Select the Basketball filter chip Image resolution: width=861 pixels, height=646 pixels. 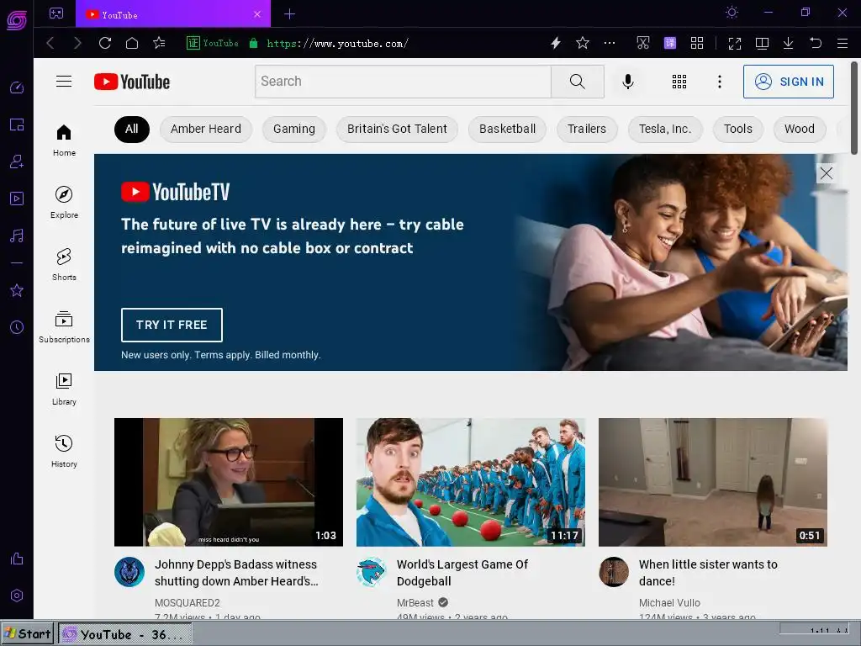(x=507, y=129)
